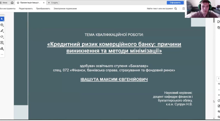Image resolution: width=220 pixels, height=121 pixels.
Task: Select the pen highlight tool
Action: tap(2, 31)
